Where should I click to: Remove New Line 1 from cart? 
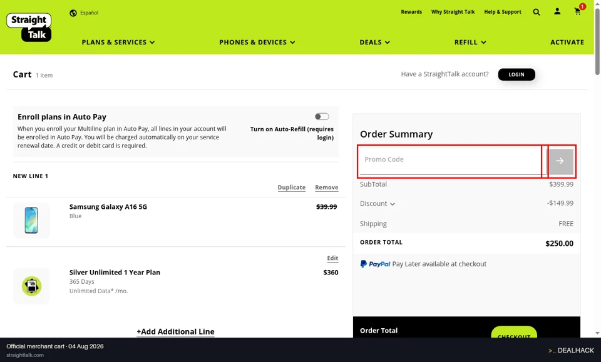327,188
